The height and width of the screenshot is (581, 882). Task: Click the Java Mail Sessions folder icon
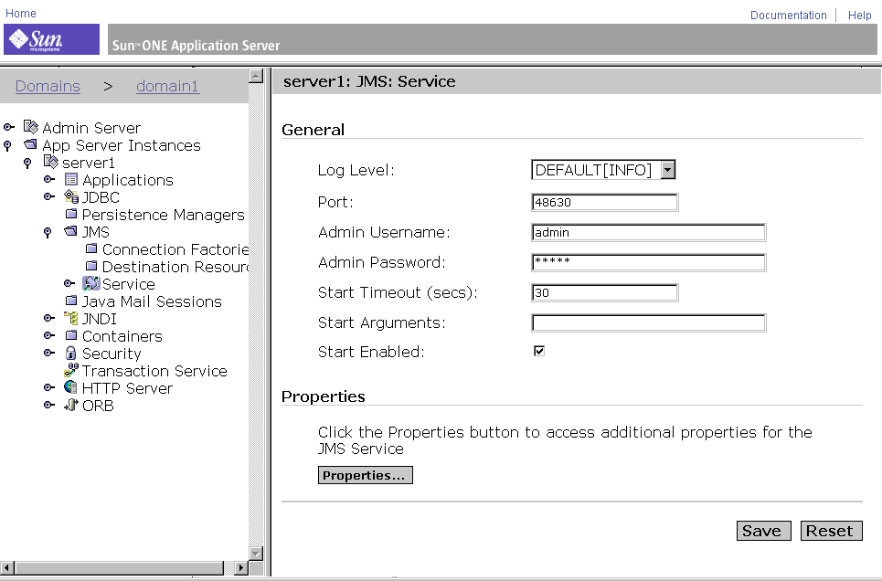pos(71,301)
